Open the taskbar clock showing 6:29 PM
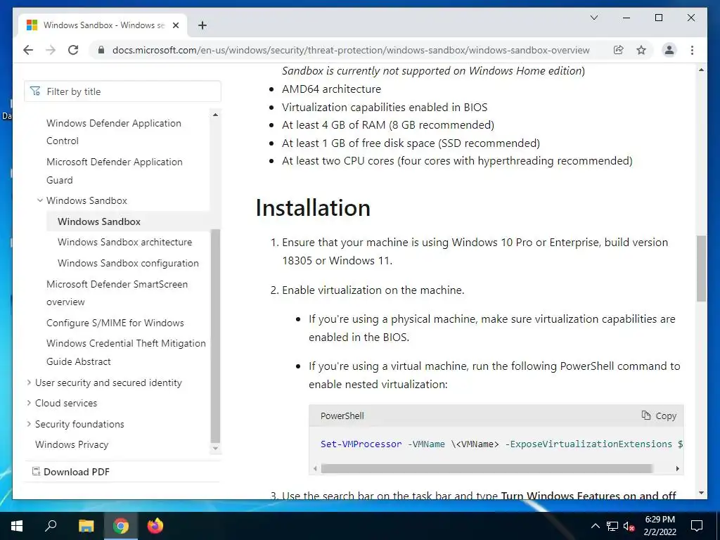The width and height of the screenshot is (720, 540). 660,526
